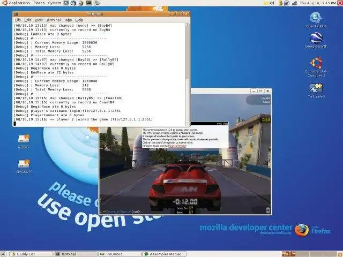Viewport: 343px width, 257px height.
Task: Open the Quanta Plus desktop icon
Action: click(x=316, y=20)
